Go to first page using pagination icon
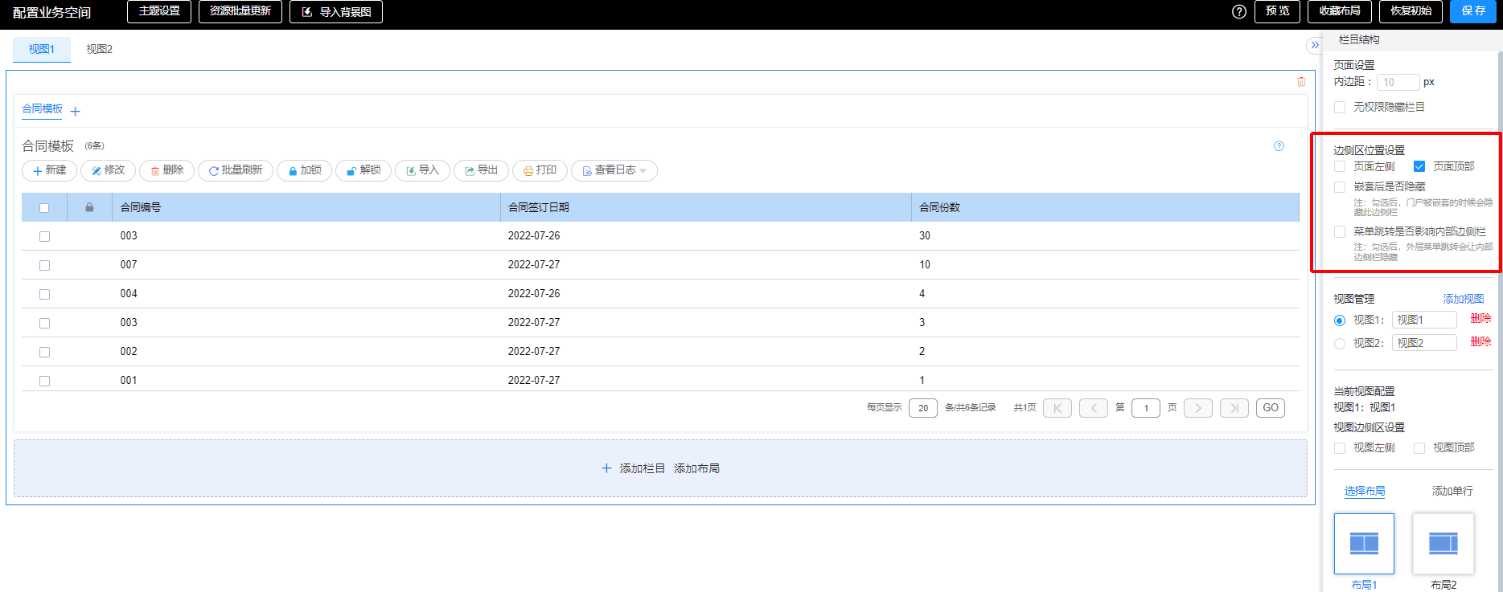The image size is (1503, 592). pyautogui.click(x=1057, y=408)
